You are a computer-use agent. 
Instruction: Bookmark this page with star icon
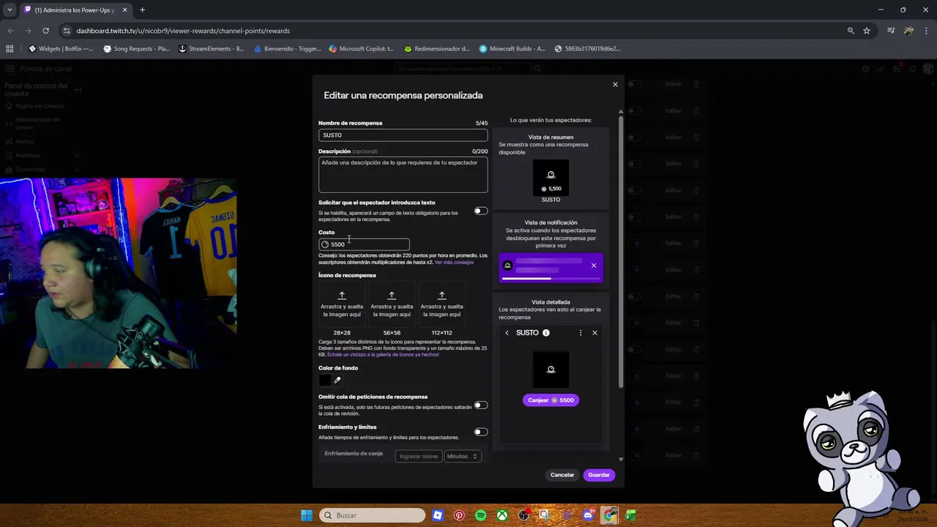[x=867, y=31]
